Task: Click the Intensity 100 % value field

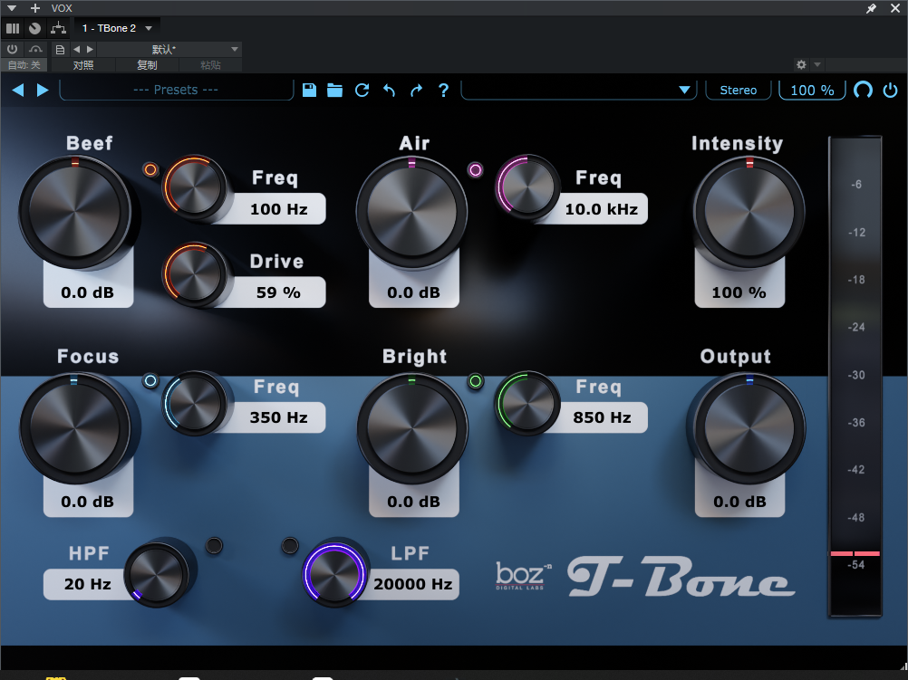Action: tap(739, 292)
